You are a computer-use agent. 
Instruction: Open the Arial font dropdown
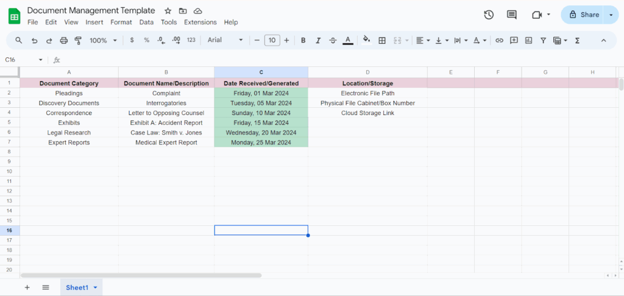click(x=225, y=40)
